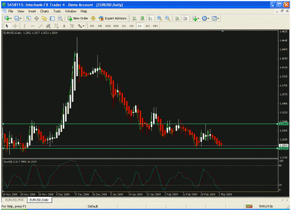Click the New Order button

78,18
